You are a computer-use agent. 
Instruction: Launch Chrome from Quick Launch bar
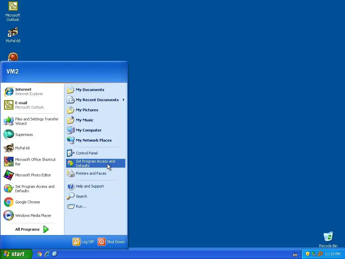pos(40,254)
